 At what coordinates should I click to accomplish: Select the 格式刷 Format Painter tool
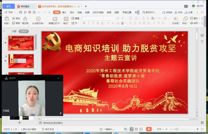25,21
